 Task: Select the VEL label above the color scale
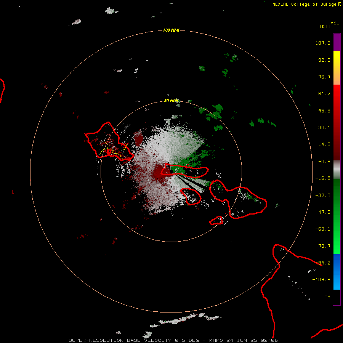(335, 23)
